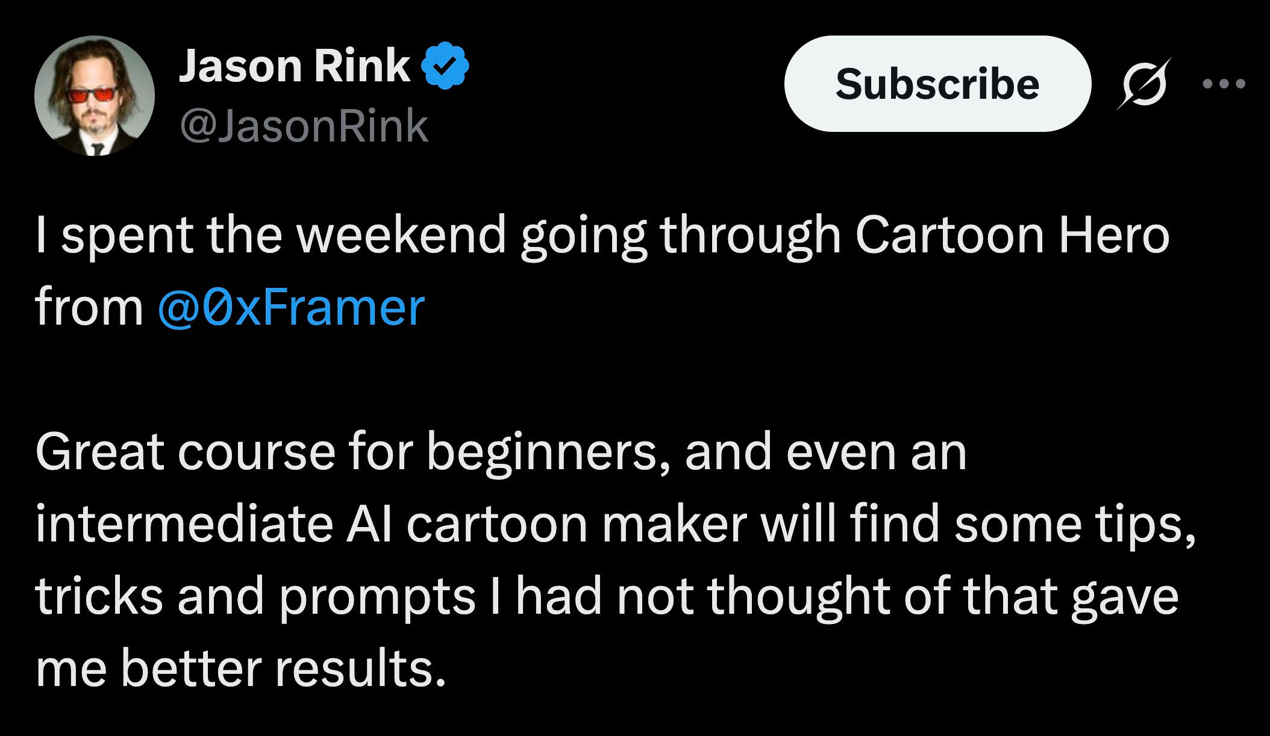Image resolution: width=1270 pixels, height=736 pixels.
Task: Click the word "weekend" in the tweet
Action: click(x=400, y=235)
